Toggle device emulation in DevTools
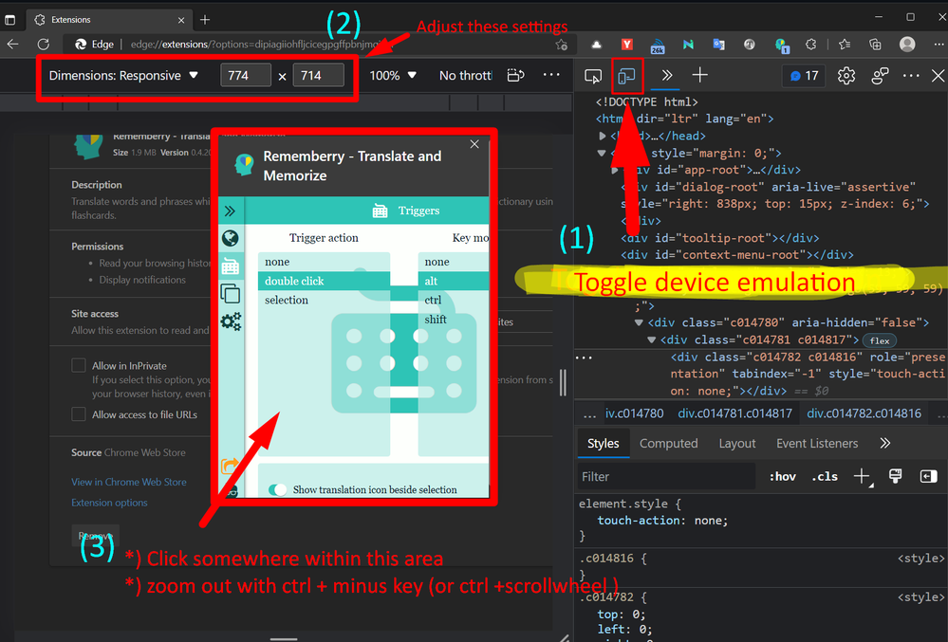 point(627,76)
